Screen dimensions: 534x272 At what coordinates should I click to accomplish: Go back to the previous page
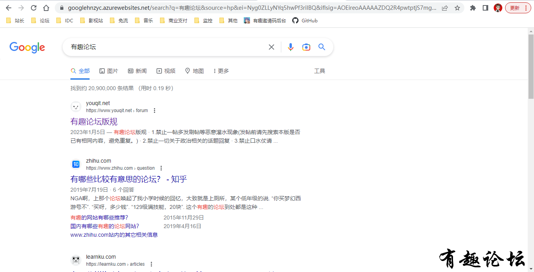[9, 8]
